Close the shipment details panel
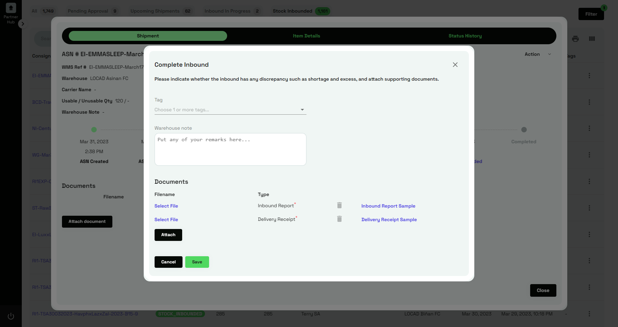Screen dimensions: 618x327 543,290
